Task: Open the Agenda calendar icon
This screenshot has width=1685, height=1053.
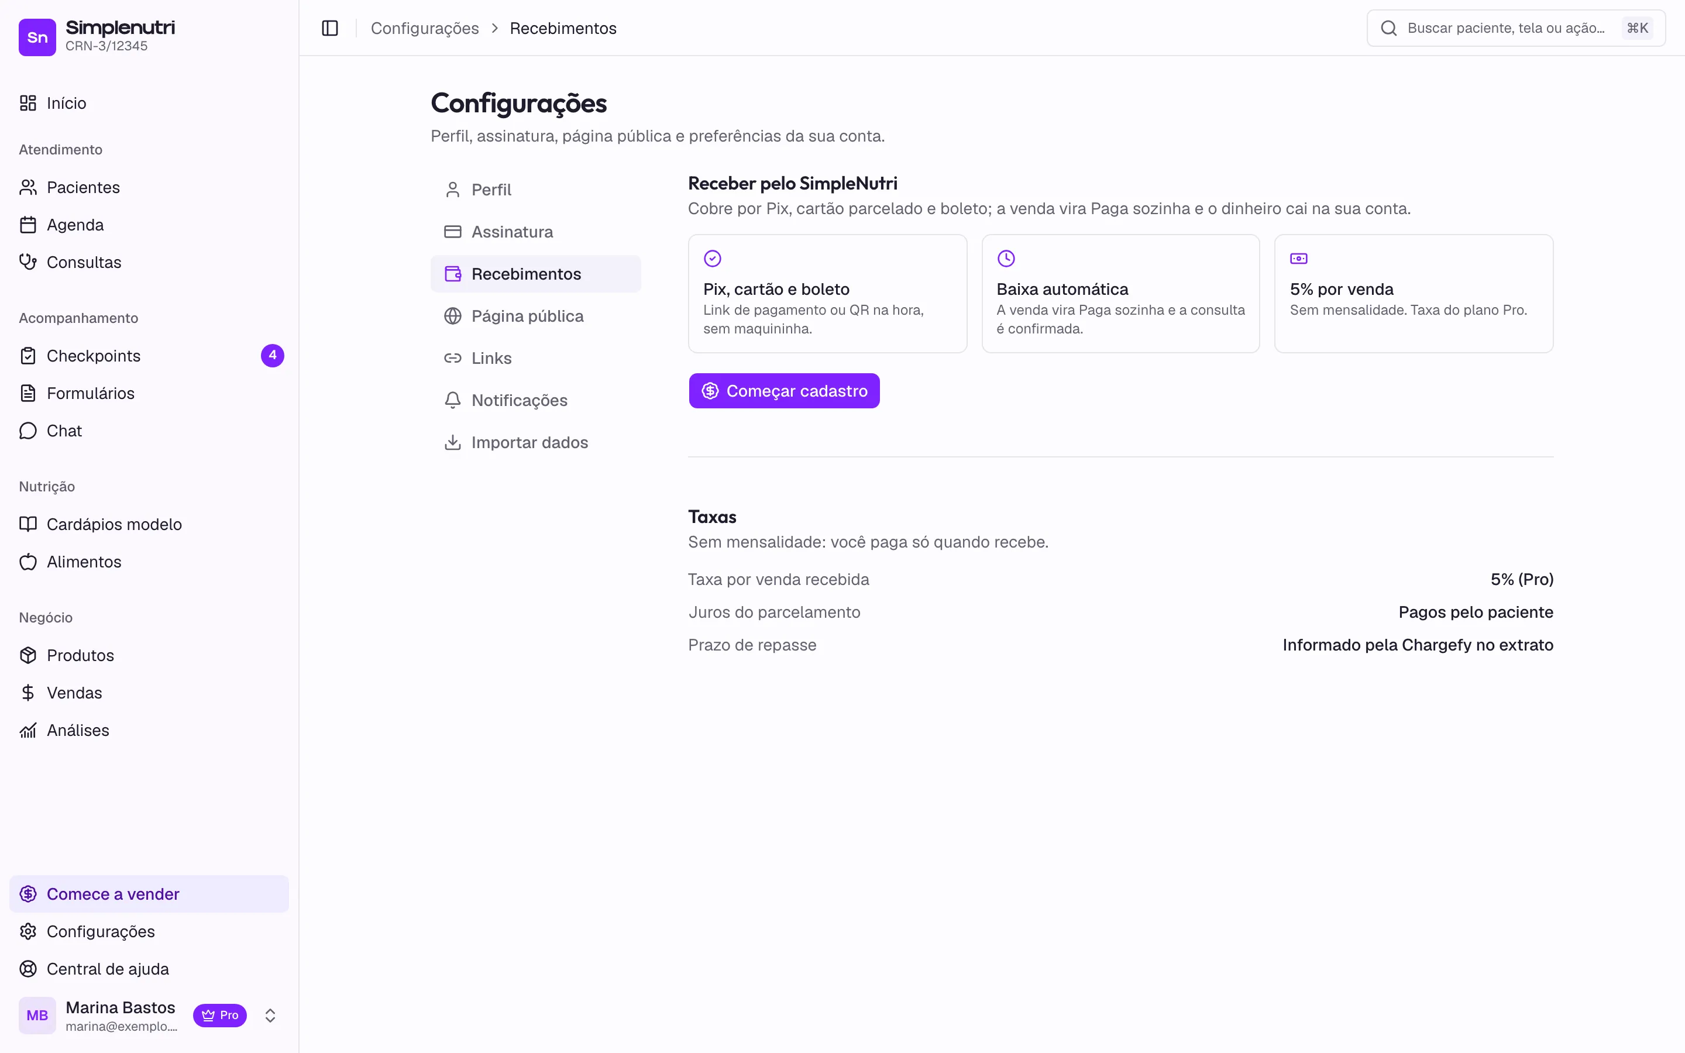Action: (x=28, y=225)
